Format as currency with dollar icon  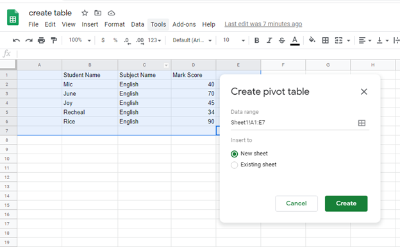103,40
